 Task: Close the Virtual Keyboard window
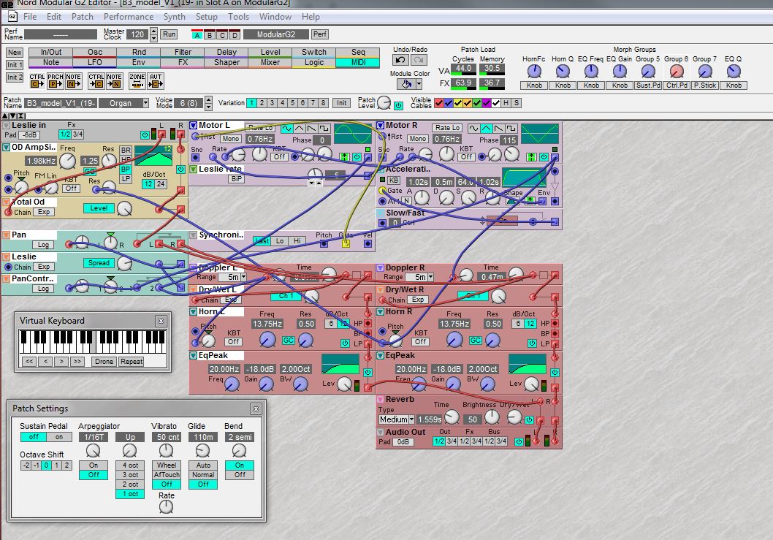161,321
